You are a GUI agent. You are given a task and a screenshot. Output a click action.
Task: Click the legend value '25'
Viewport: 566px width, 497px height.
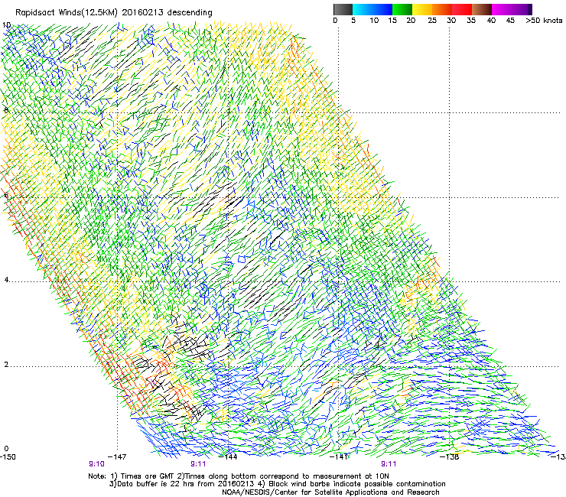(x=432, y=21)
